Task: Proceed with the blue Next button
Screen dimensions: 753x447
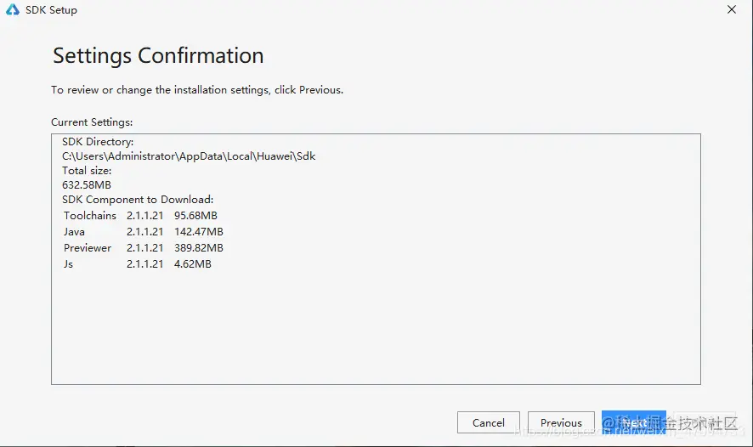Action: pyautogui.click(x=633, y=422)
